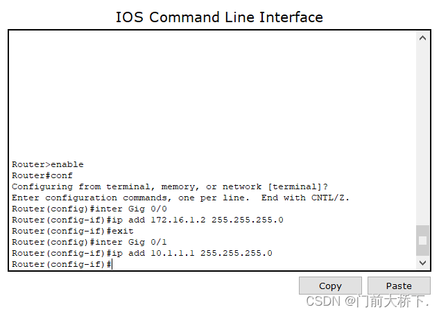Click the 'ip add 10.1.1.1' command line
Screen dimensions: 439x314
(142, 253)
